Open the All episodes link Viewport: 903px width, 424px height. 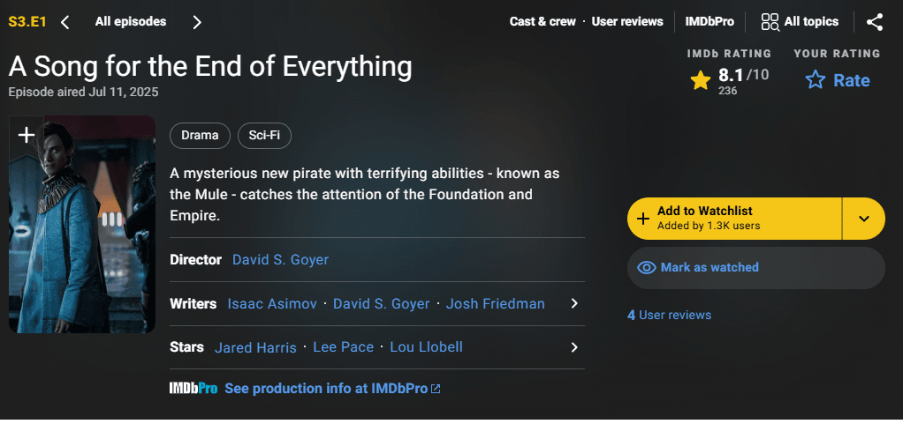131,21
